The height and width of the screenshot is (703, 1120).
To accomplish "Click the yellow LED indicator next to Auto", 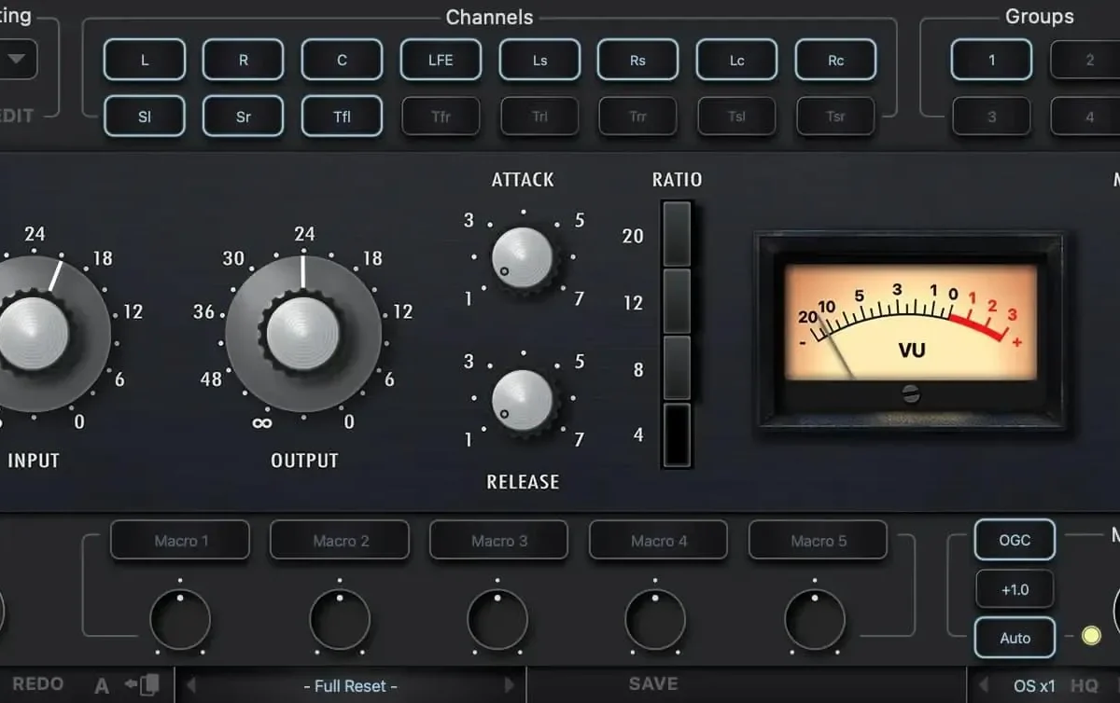I will pos(1090,637).
